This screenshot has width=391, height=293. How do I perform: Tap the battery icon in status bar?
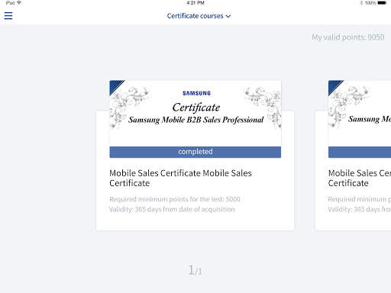(x=382, y=3)
